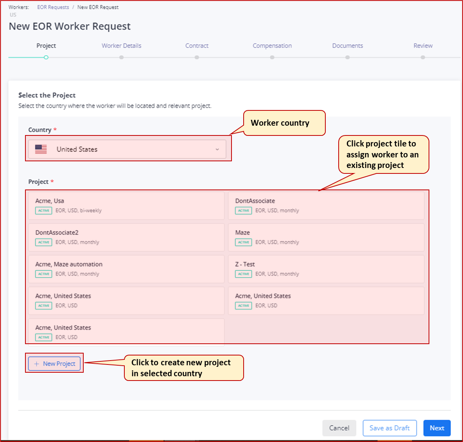Click the ACTIVE badge on Z - Test tile
Image resolution: width=463 pixels, height=442 pixels.
[243, 274]
